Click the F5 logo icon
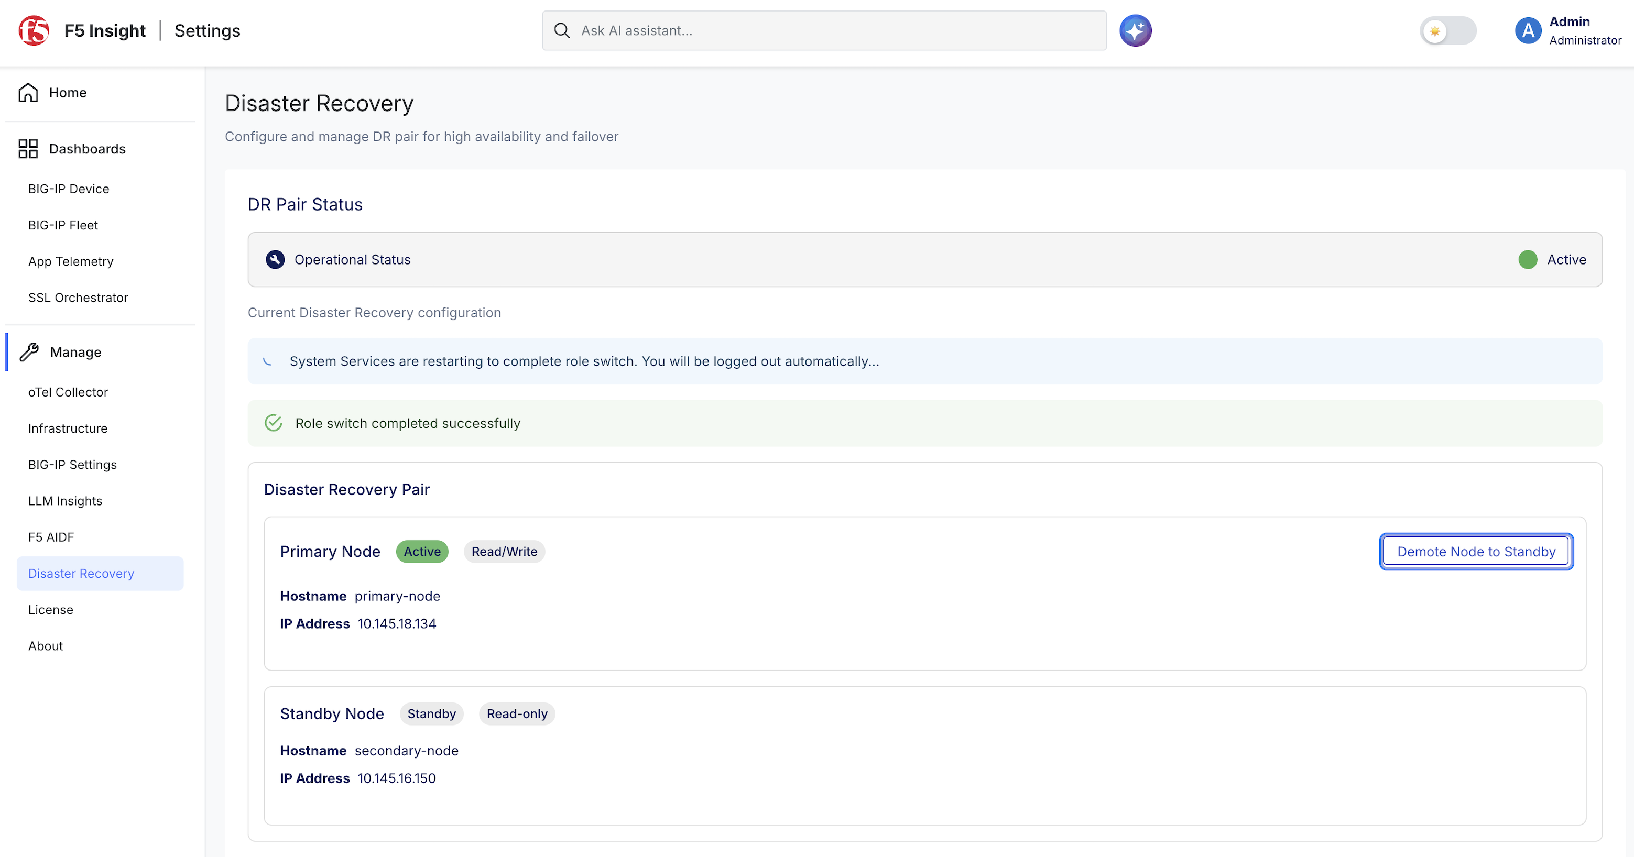Viewport: 1634px width, 857px height. (34, 30)
